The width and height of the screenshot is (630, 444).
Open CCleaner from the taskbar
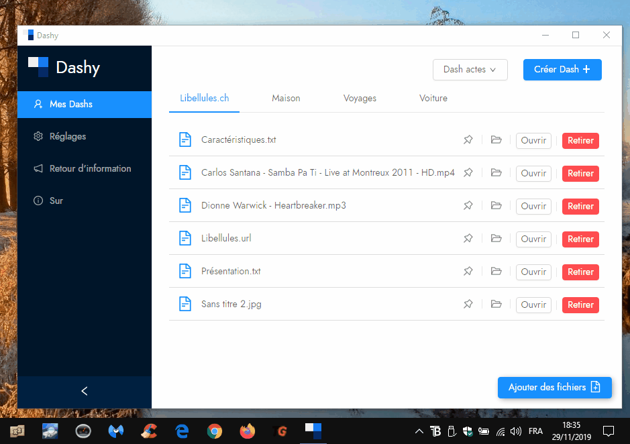pyautogui.click(x=149, y=431)
